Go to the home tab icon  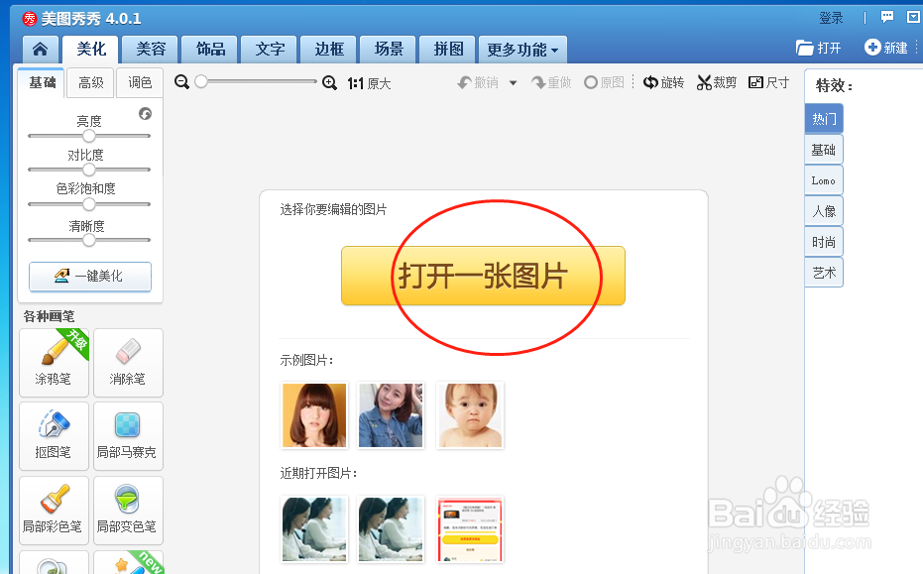click(40, 50)
